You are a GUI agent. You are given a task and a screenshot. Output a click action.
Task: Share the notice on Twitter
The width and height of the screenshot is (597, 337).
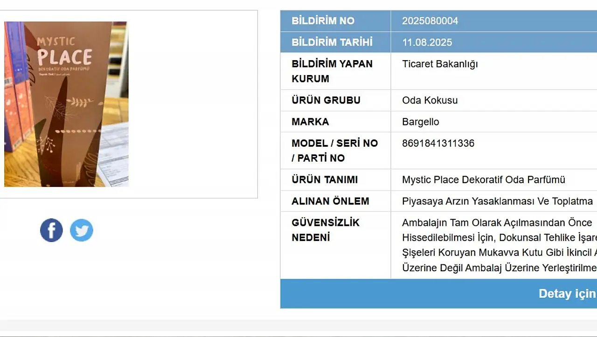click(x=82, y=230)
